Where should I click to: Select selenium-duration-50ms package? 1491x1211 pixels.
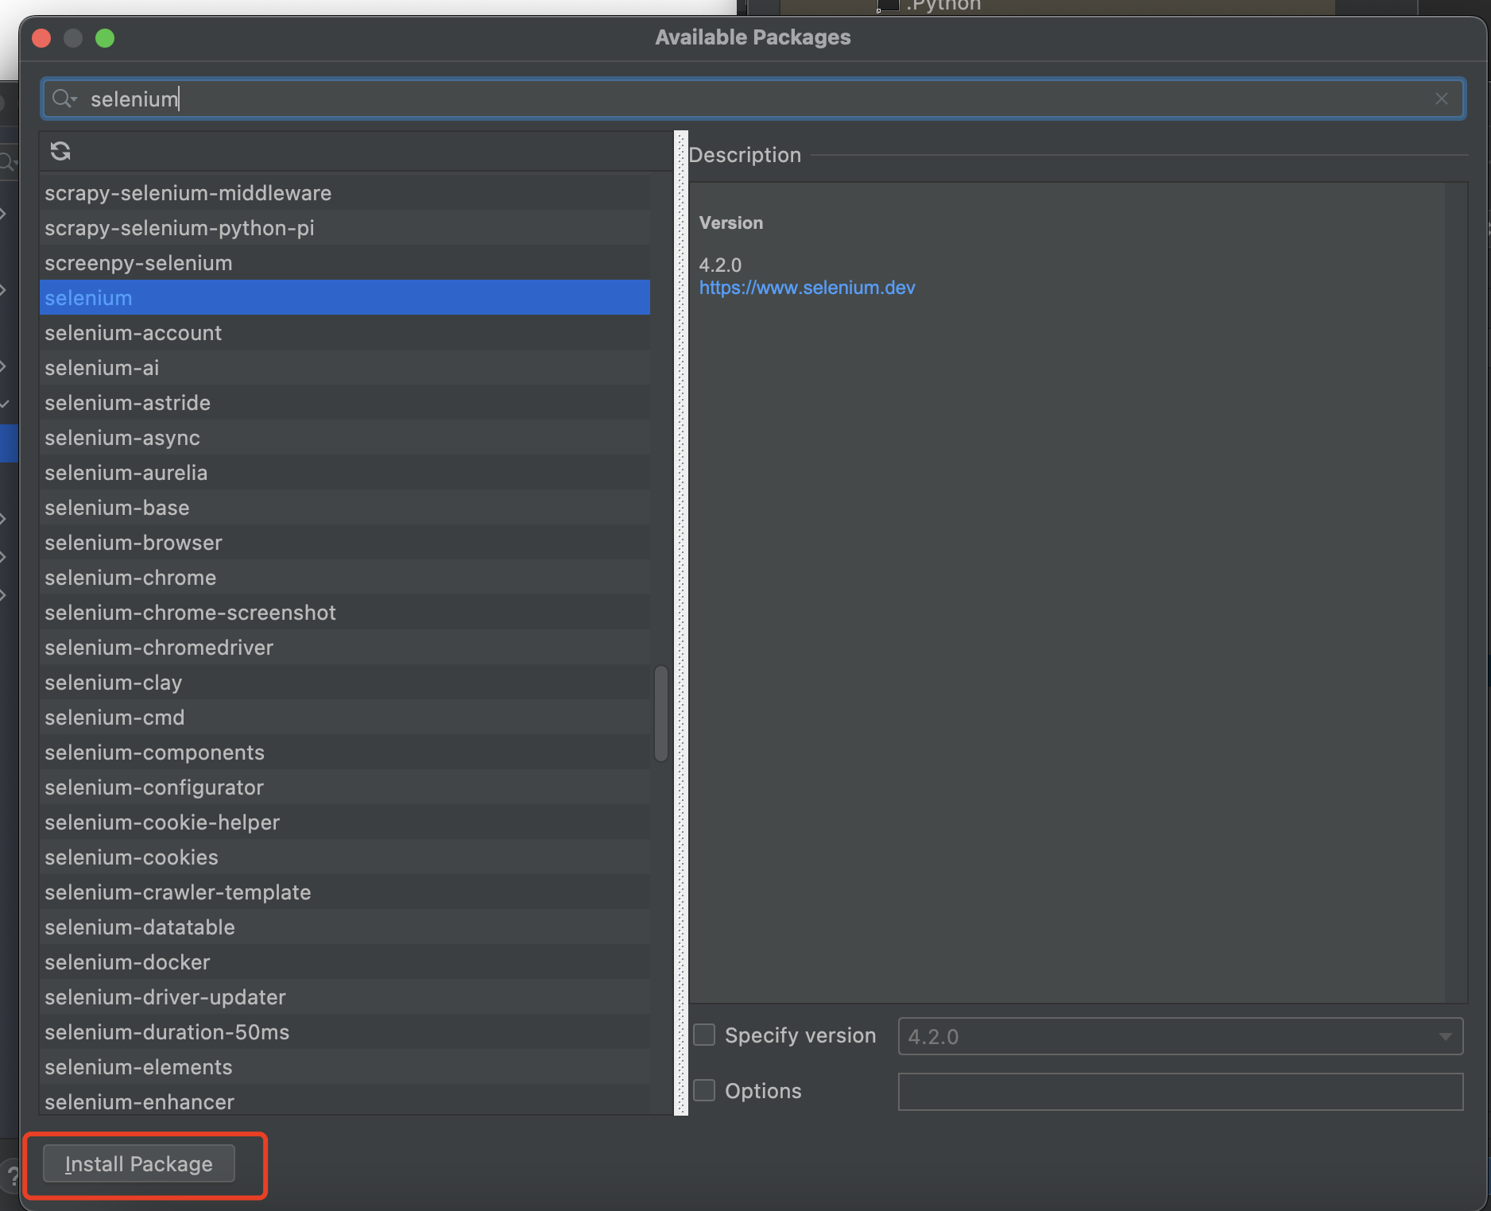click(x=345, y=1031)
